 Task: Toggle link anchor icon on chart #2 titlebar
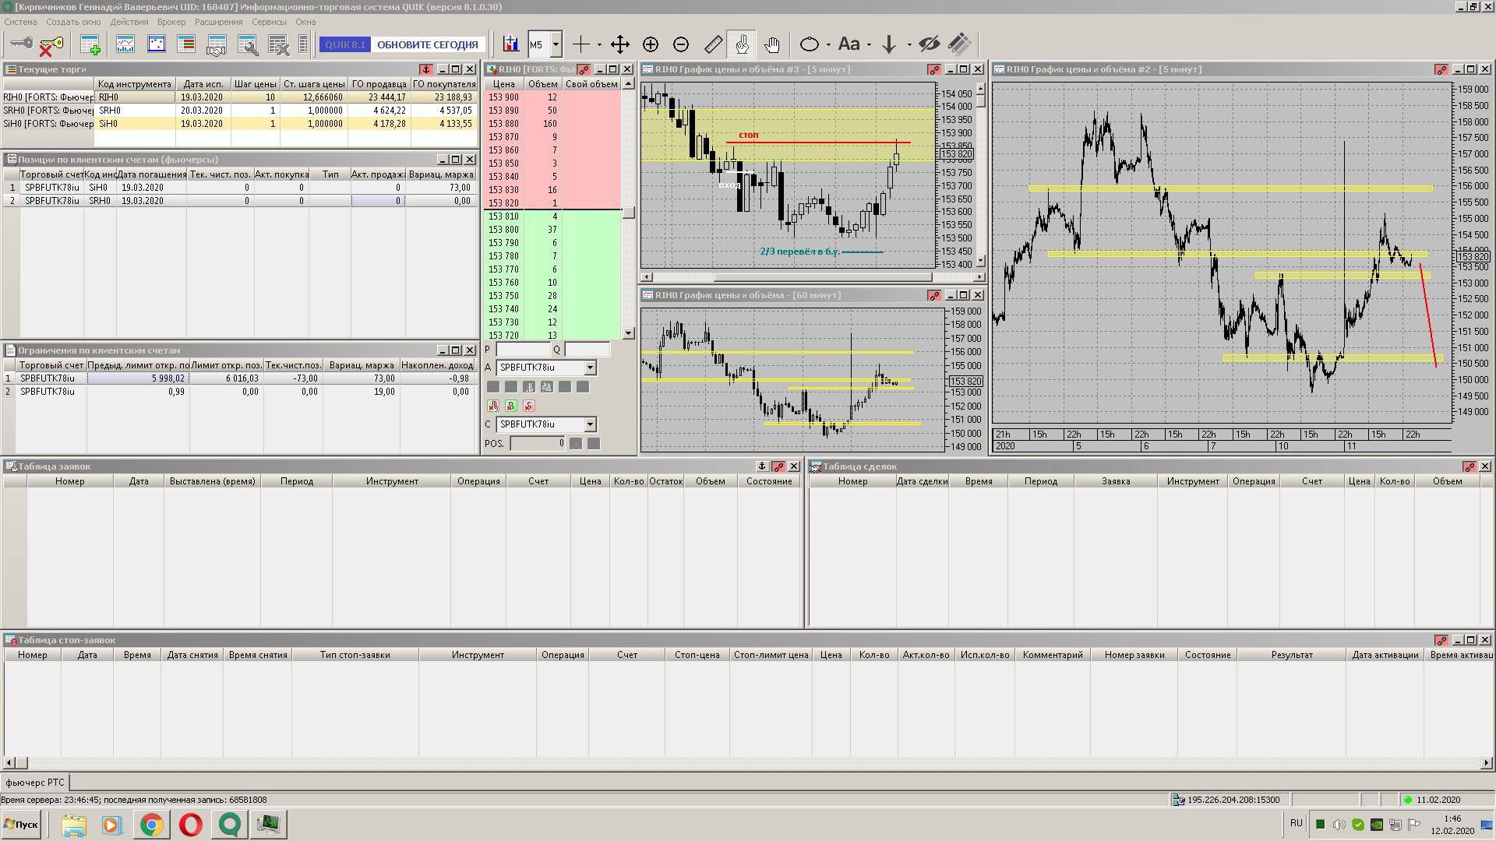(1441, 69)
